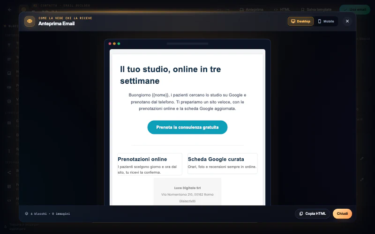Click the 'Come la vede chi la riceve' subtitle
375x234 pixels.
65,18
